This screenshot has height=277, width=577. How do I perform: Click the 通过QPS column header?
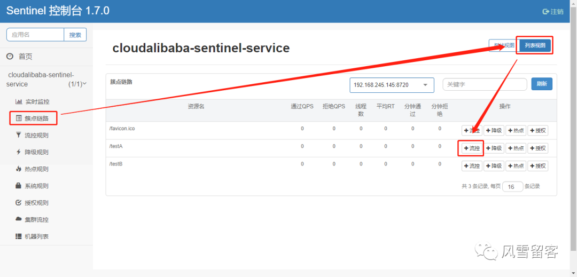tap(302, 106)
